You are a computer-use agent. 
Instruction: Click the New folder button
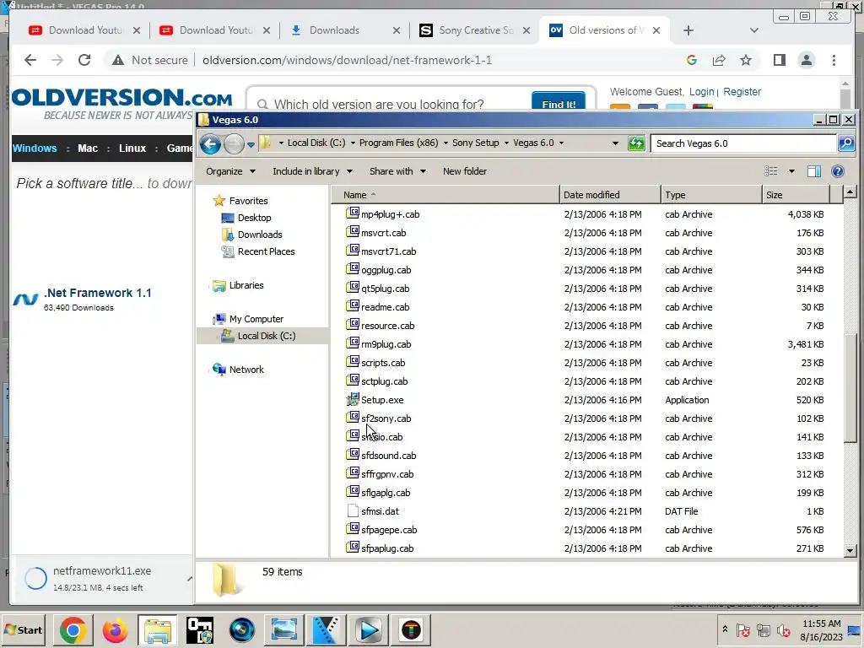click(x=465, y=171)
